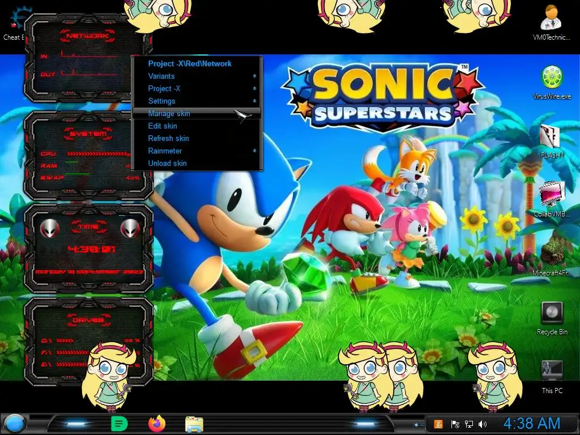Image resolution: width=580 pixels, height=435 pixels.
Task: Click the 4:38 AM taskbar clock
Action: pos(531,424)
